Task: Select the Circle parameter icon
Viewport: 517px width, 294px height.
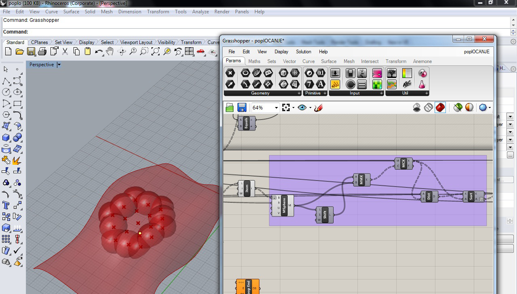Action: (245, 73)
